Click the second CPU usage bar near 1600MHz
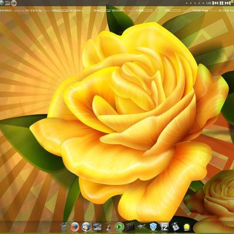Screen dimensions: 234x234 click(x=105, y=11)
